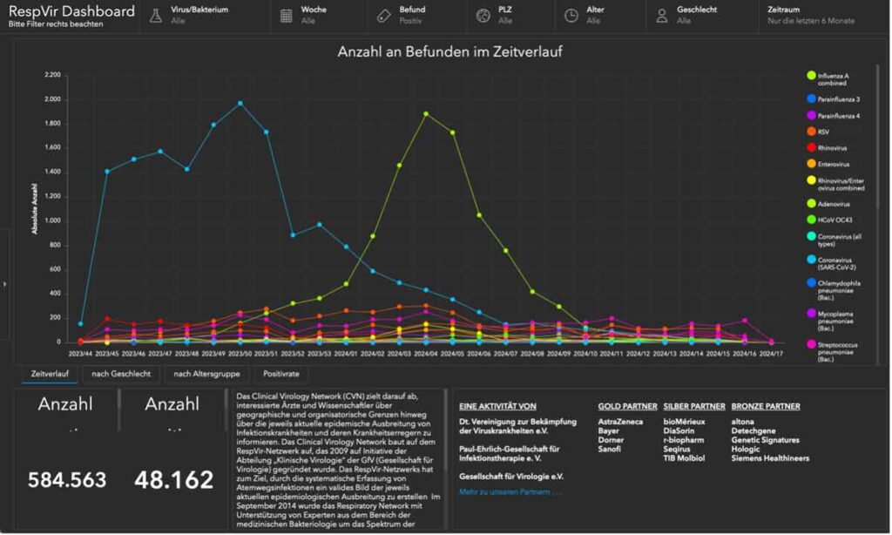This screenshot has height=535, width=892.
Task: Toggle Chlamydophila pneumoniae legend series
Action: click(834, 289)
